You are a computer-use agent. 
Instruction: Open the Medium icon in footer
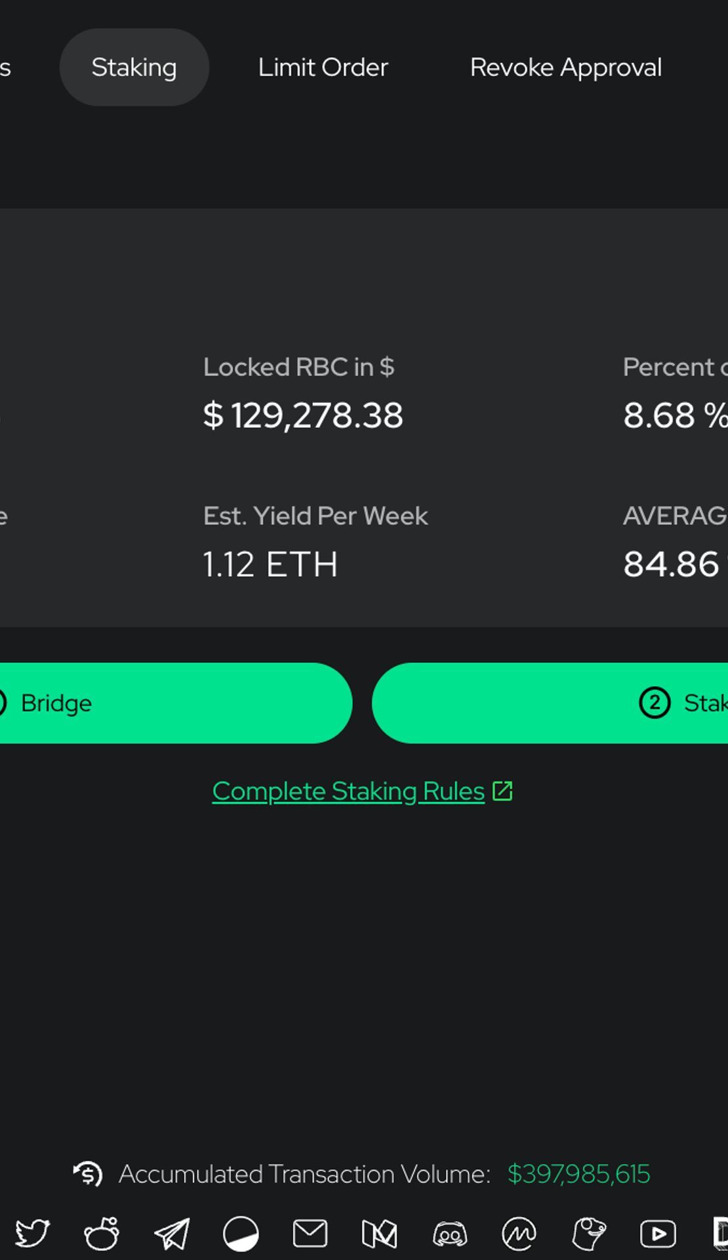click(x=380, y=1234)
